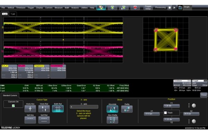Click the red stop acquisition icon
The width and height of the screenshot is (208, 135).
tap(135, 8)
